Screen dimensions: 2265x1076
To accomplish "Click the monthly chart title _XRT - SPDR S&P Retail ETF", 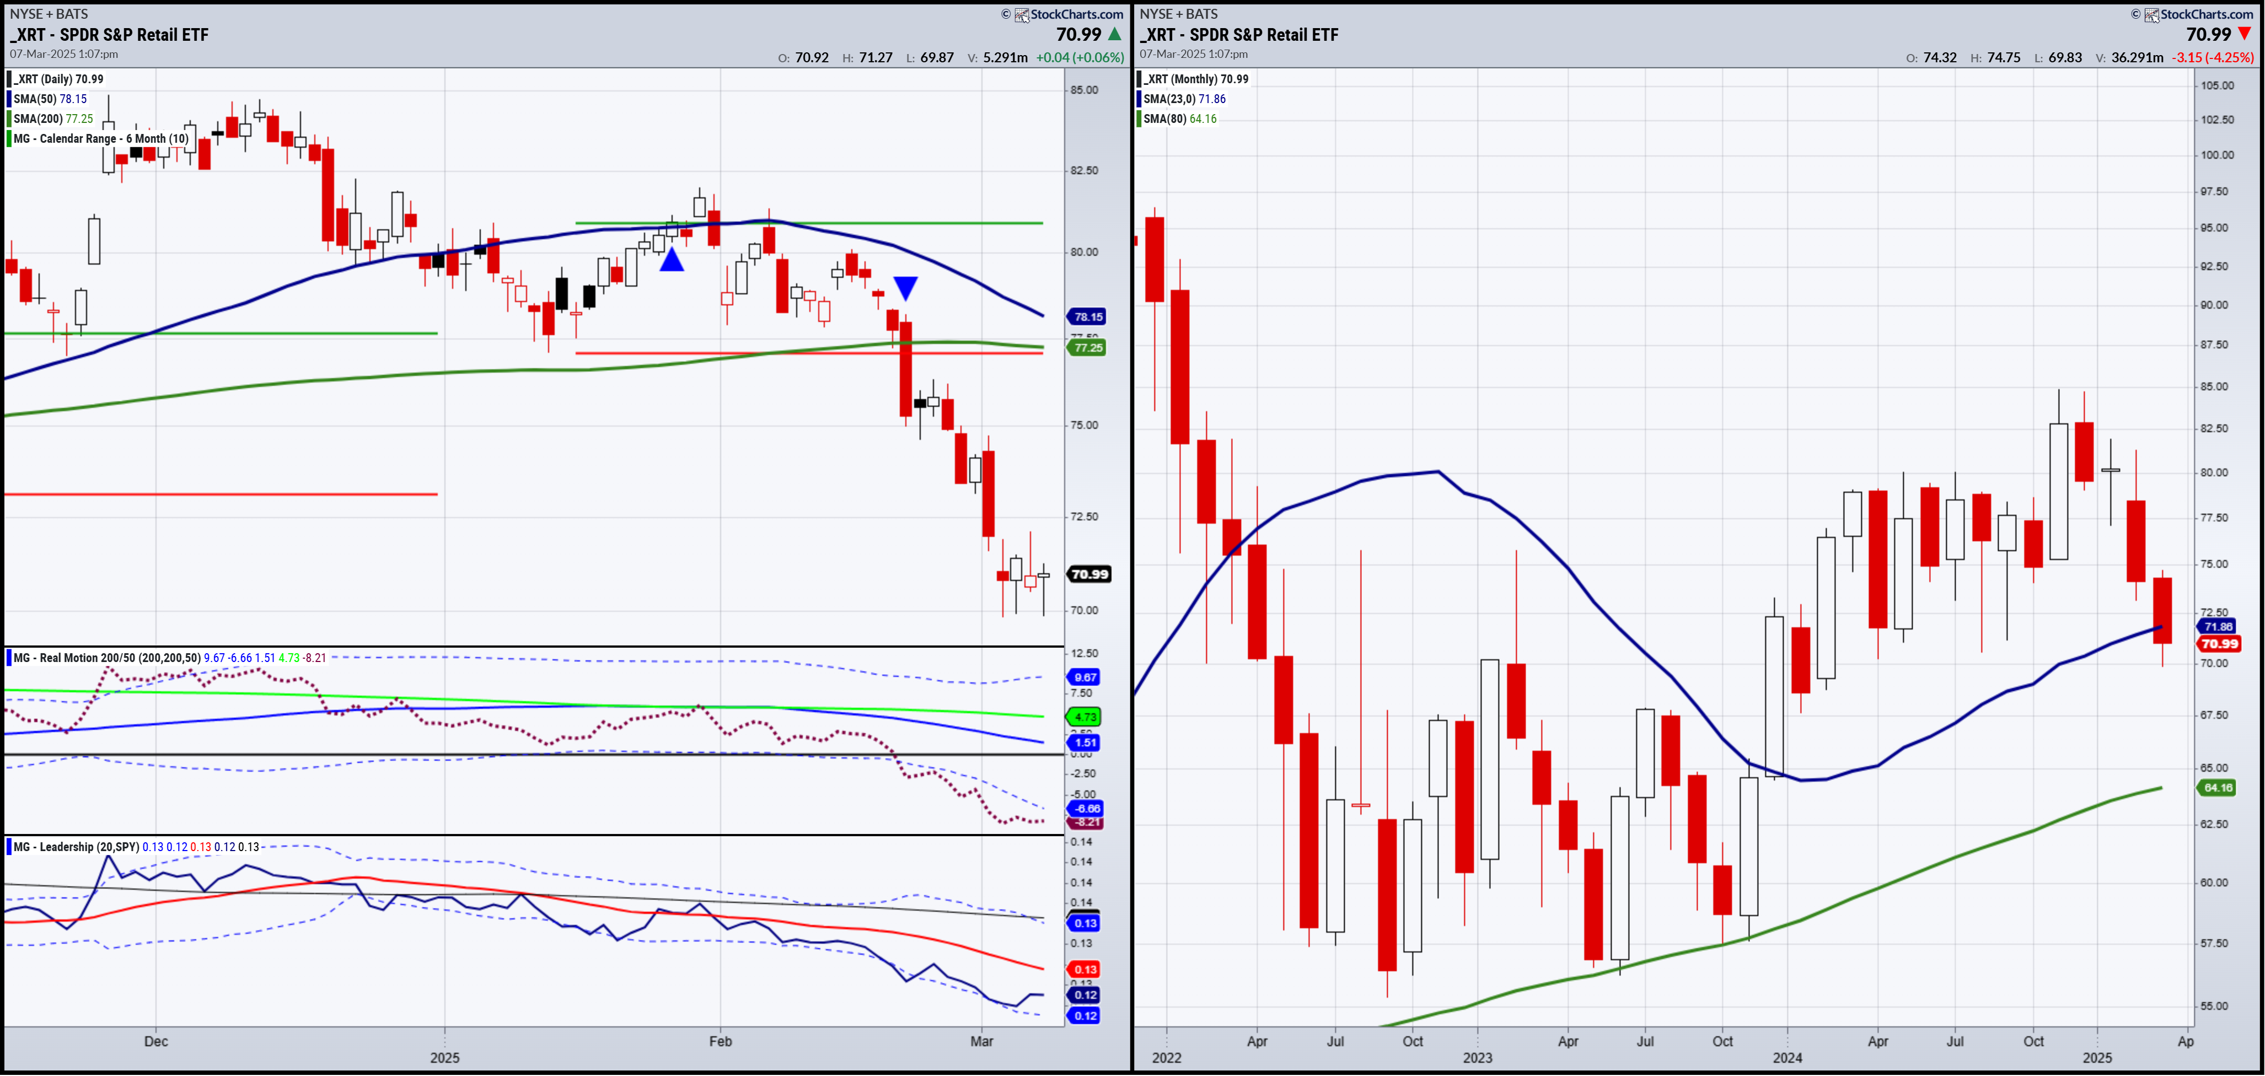I will click(1240, 35).
